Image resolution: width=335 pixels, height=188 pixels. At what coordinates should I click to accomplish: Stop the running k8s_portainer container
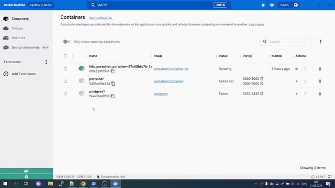point(297,69)
